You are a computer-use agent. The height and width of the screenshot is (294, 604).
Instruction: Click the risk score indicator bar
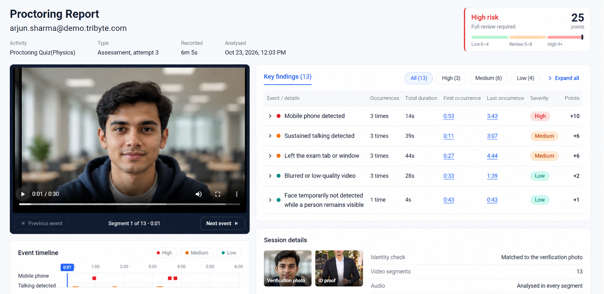(x=527, y=37)
